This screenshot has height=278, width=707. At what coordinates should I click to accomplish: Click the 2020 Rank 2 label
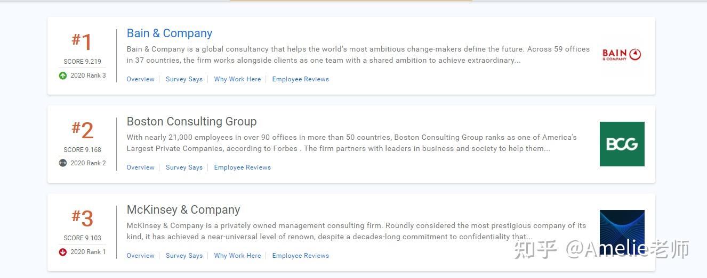pyautogui.click(x=88, y=163)
